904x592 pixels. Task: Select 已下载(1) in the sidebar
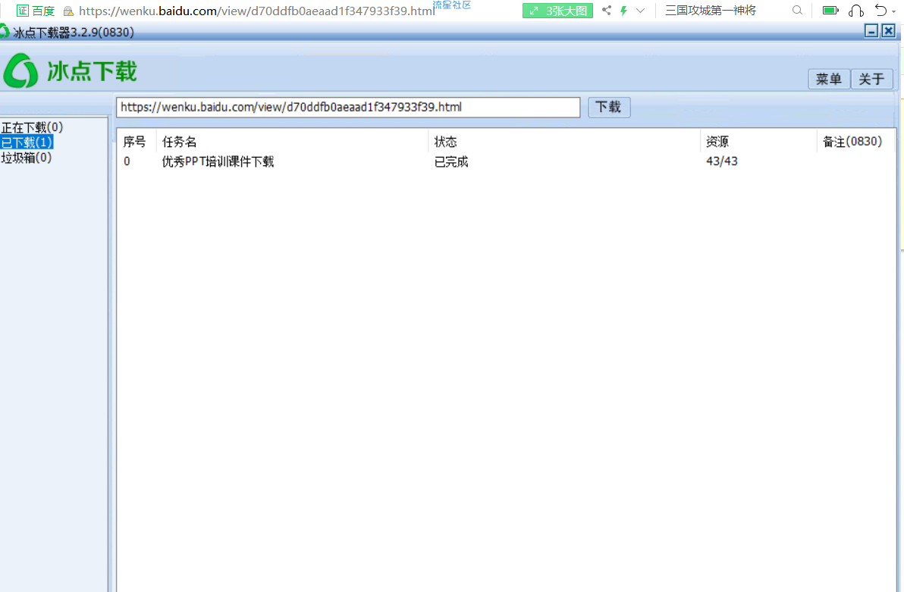point(27,143)
